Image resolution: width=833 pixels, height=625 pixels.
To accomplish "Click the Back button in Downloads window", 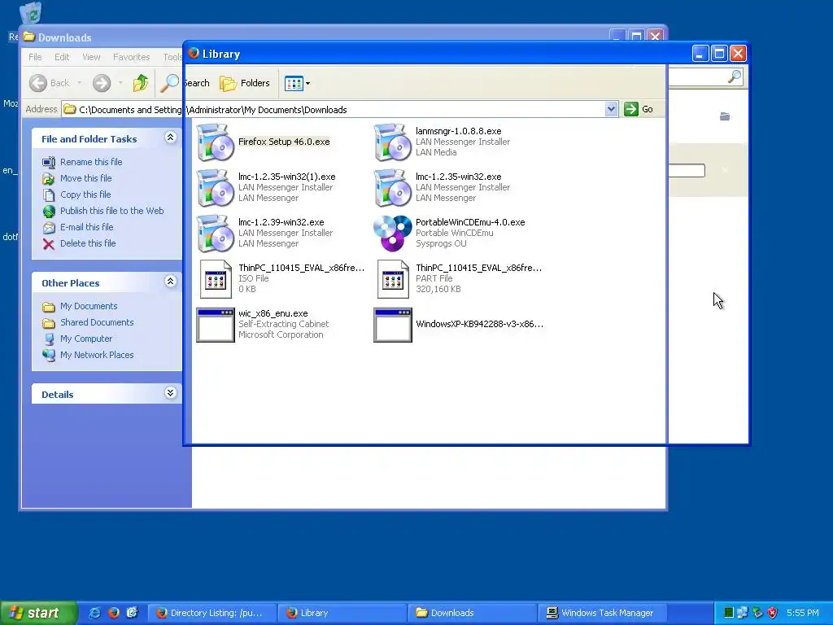I will pos(49,83).
